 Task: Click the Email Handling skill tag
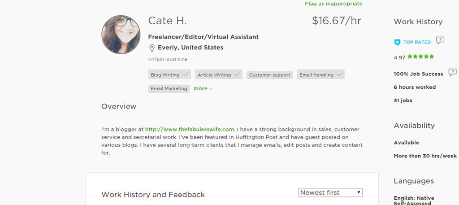316,75
